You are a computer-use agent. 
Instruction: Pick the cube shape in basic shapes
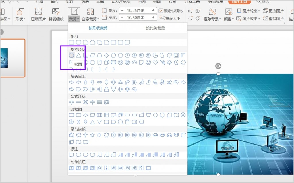[x=107, y=62]
